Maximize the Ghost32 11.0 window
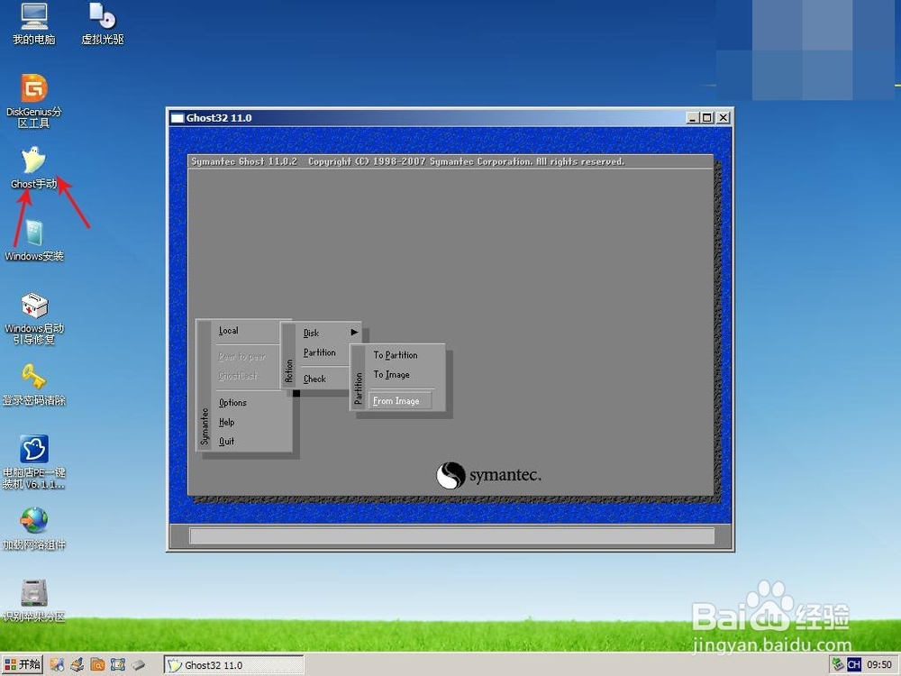The width and height of the screenshot is (901, 676). 707,118
